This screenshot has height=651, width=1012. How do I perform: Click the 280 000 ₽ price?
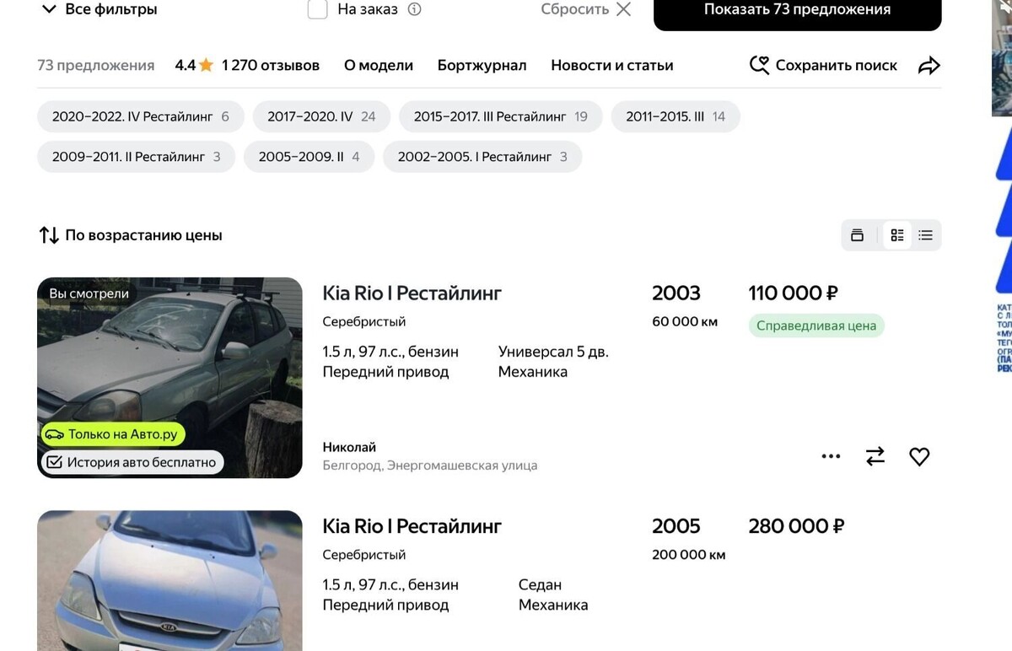[x=796, y=526]
